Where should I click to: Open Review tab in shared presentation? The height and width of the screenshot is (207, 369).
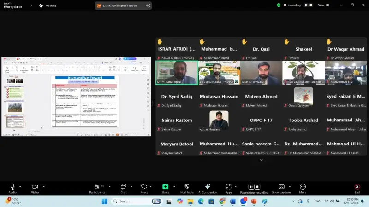[x=86, y=63]
